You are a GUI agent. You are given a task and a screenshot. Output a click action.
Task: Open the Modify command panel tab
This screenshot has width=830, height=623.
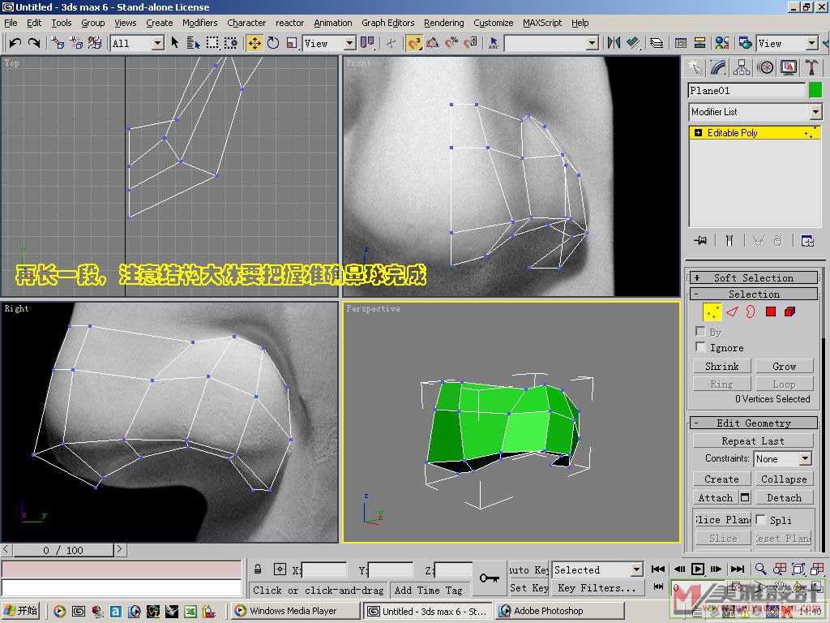point(718,67)
